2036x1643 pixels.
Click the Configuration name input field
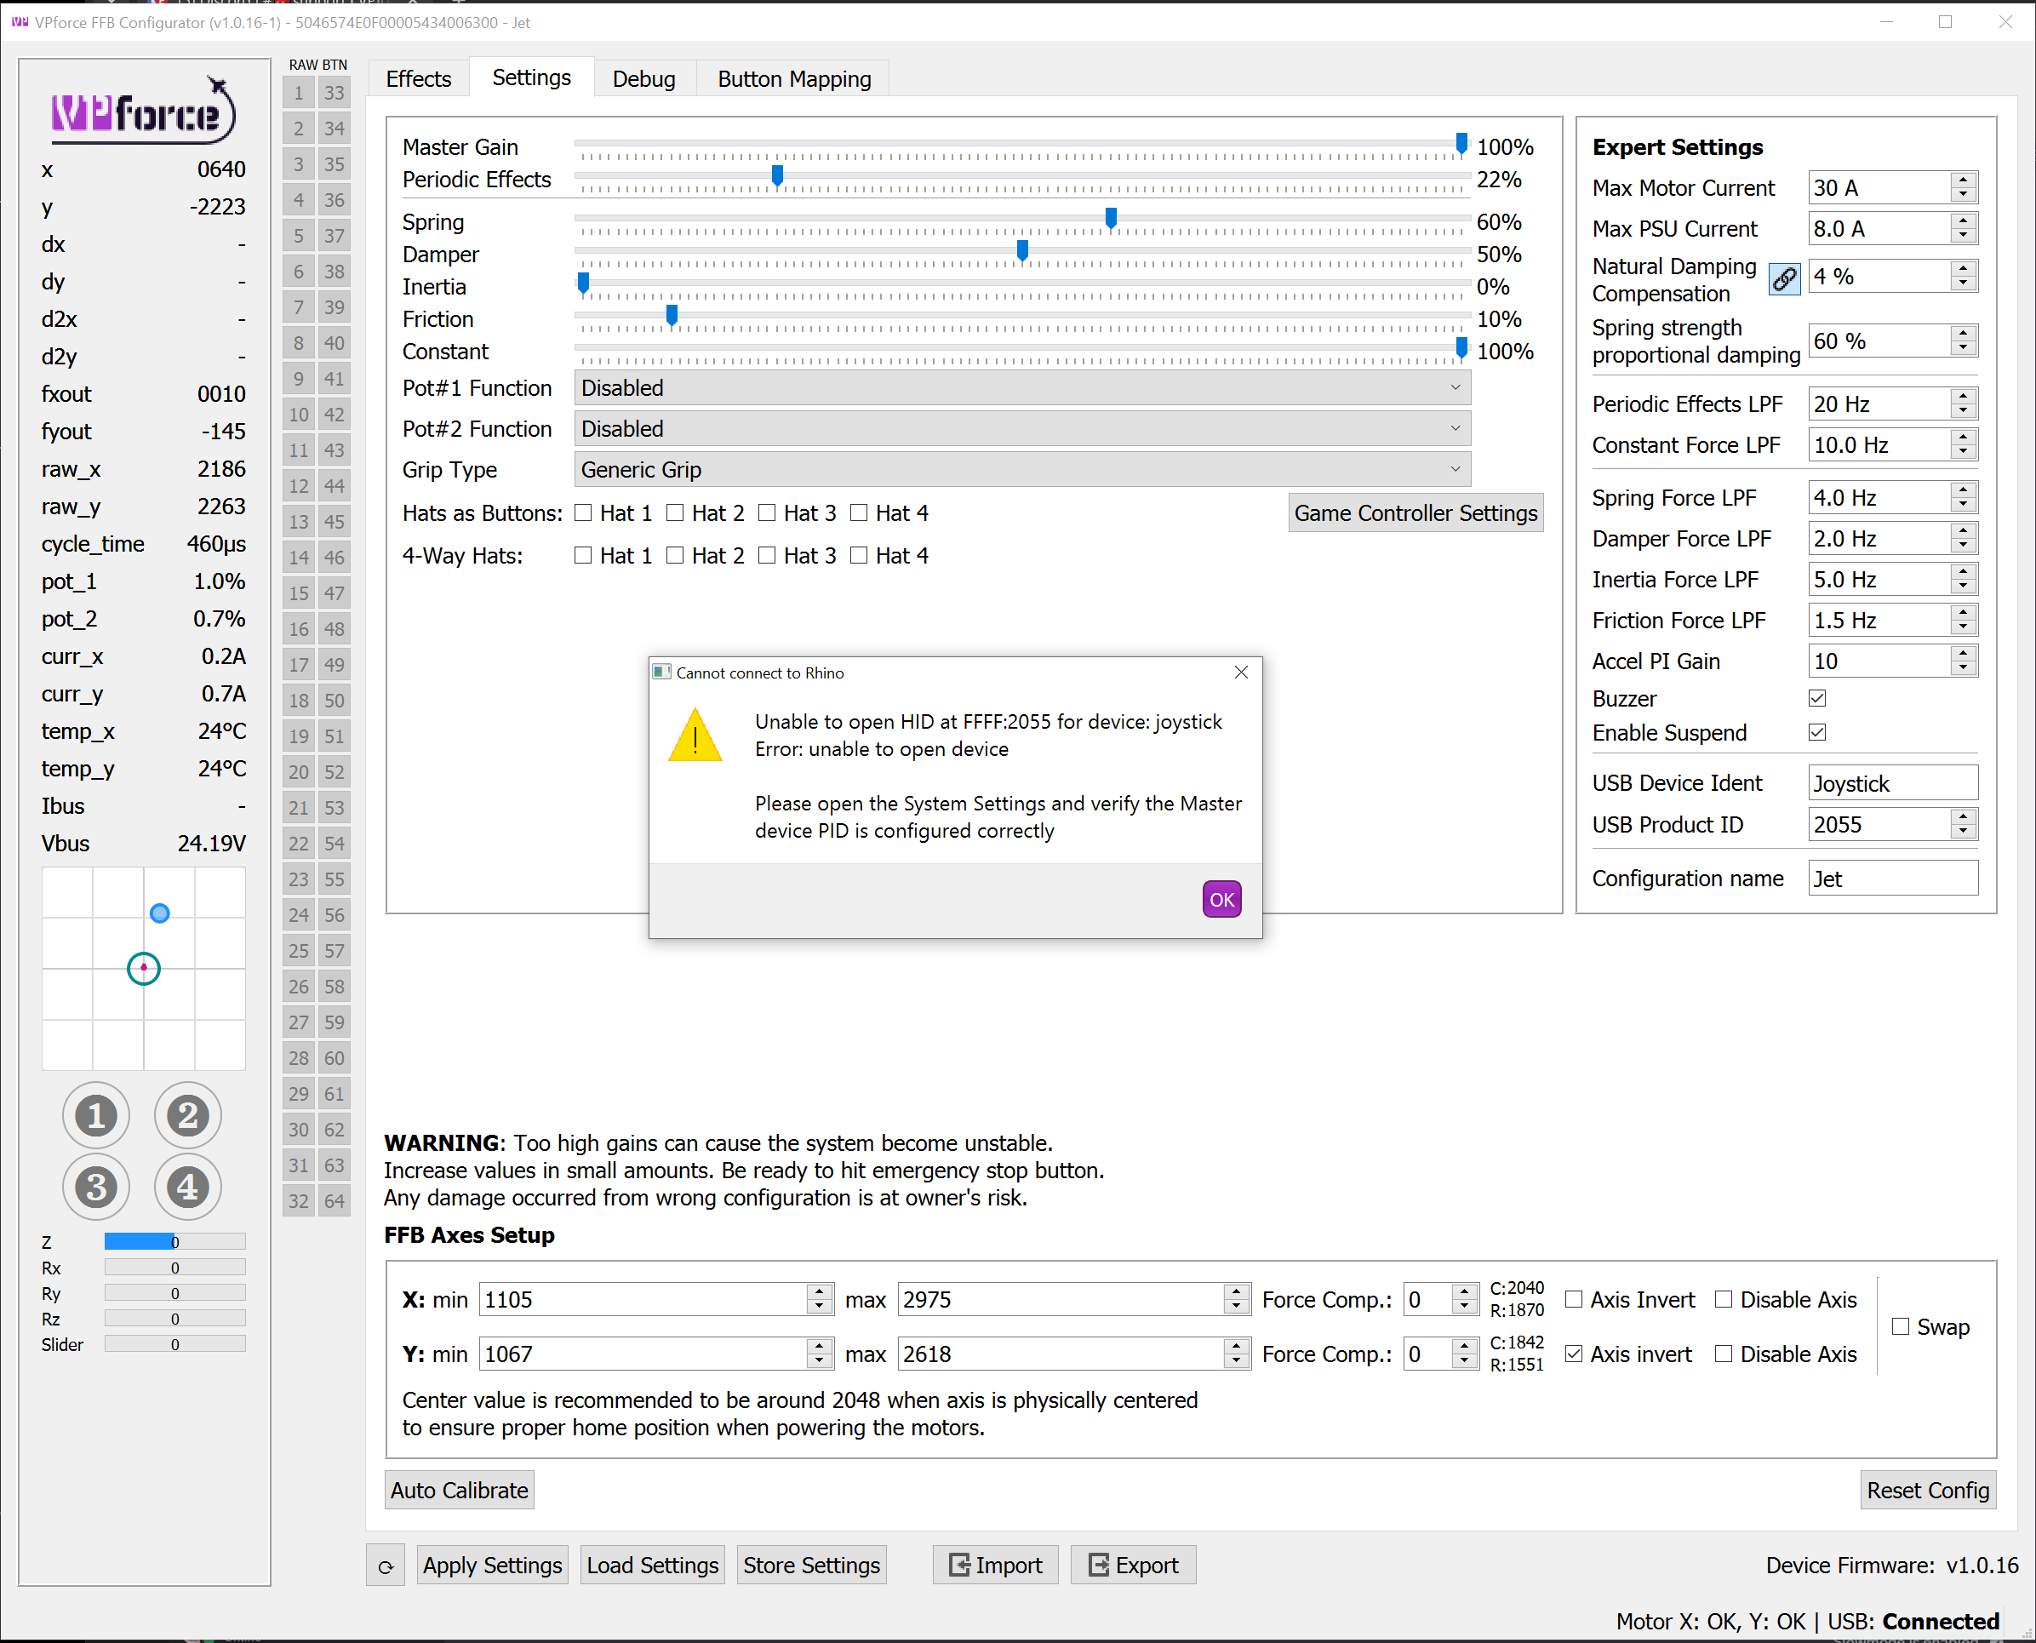pos(1891,879)
